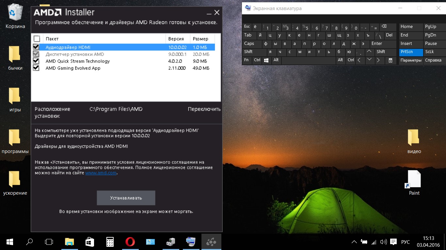Image resolution: width=446 pixels, height=250 pixels.
Task: Select the бычки folder on the desktop
Action: pyautogui.click(x=15, y=58)
